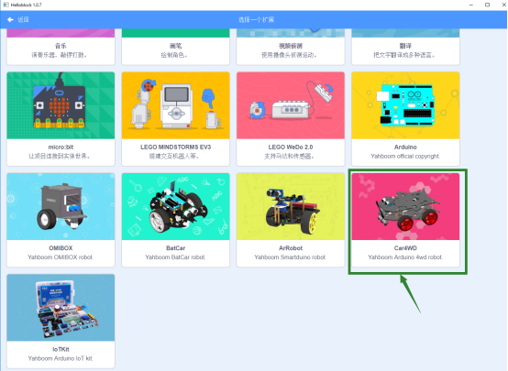Click the Arduino title label

click(405, 147)
